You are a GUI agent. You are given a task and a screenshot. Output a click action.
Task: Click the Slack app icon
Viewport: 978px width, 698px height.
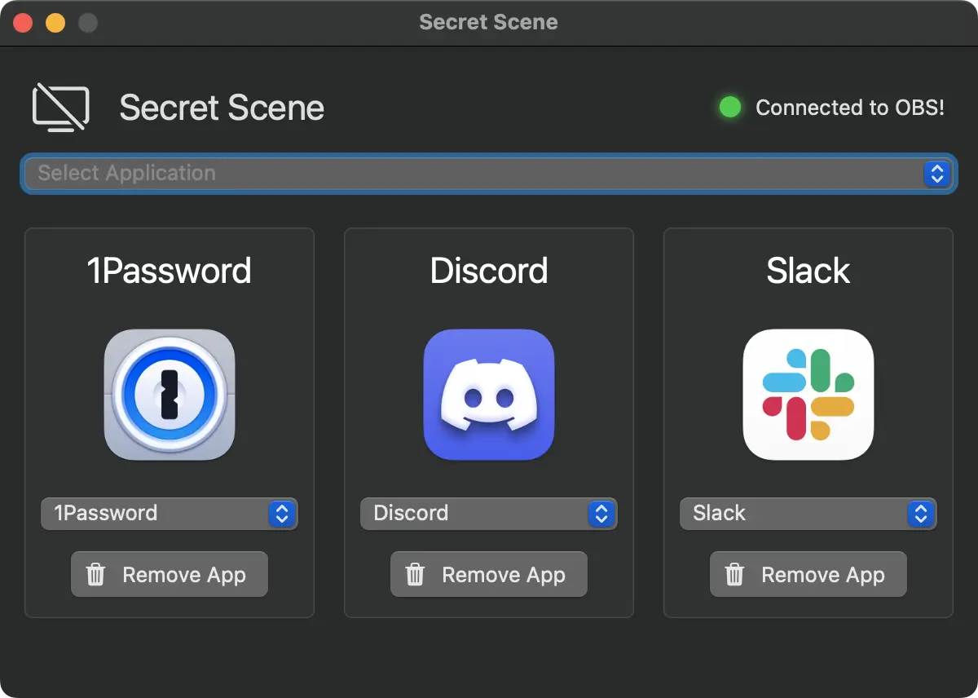[808, 395]
